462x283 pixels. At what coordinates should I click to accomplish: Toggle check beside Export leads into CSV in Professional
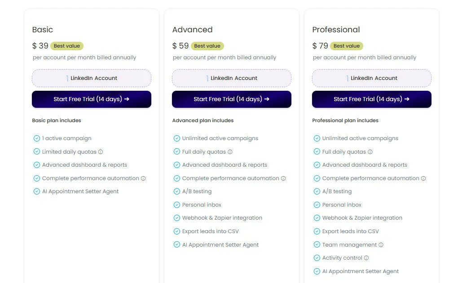click(x=317, y=231)
